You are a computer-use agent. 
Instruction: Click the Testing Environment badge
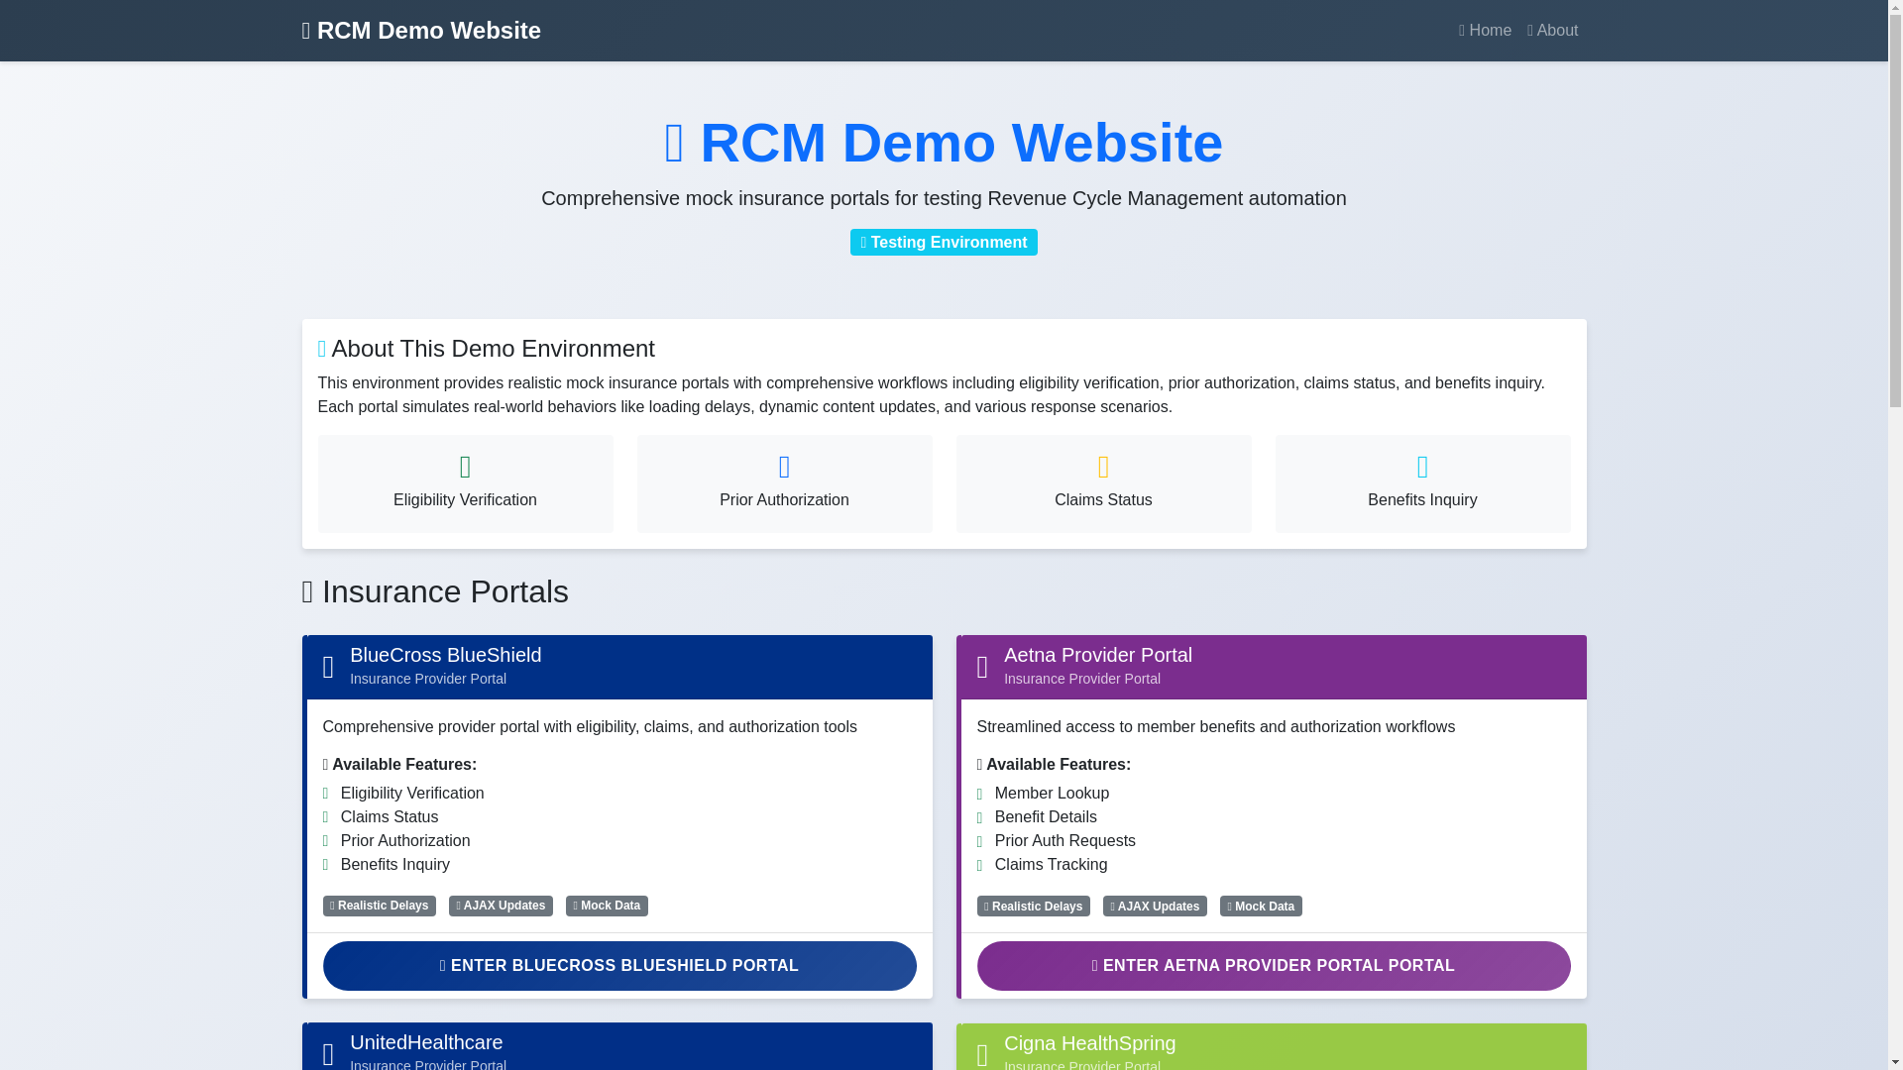(x=944, y=243)
